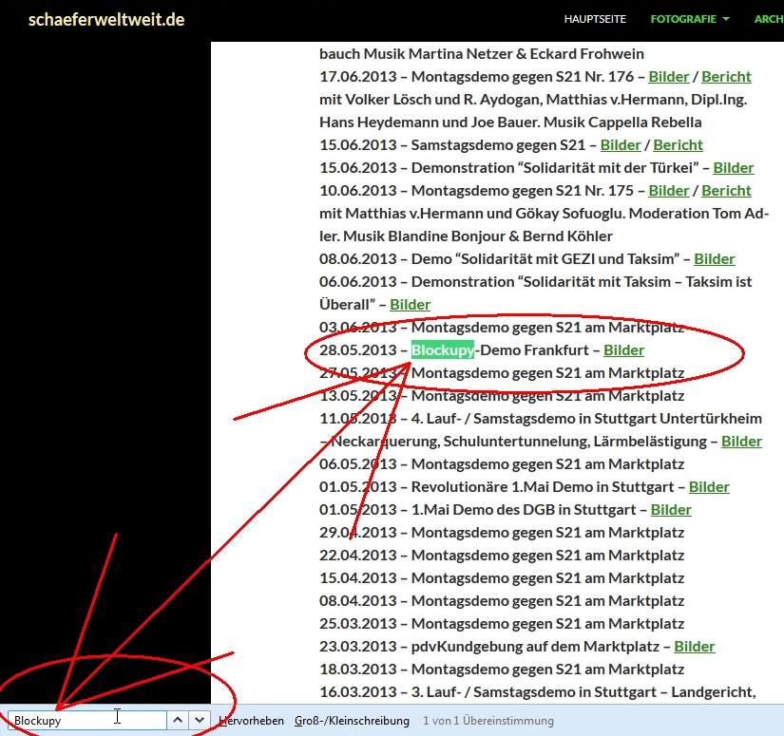Open Bilder link for Montagsdemo Nr. 176

[668, 77]
